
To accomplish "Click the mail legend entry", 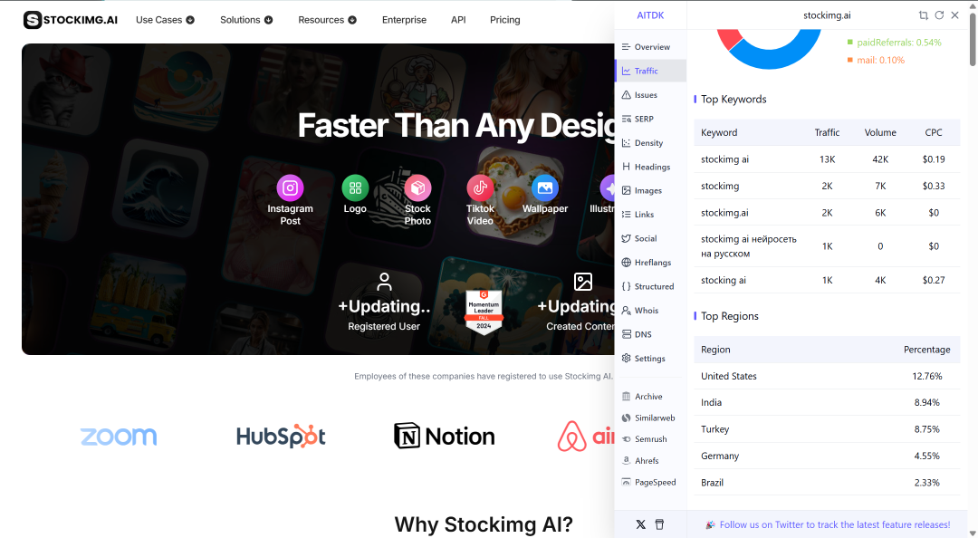I will (876, 60).
